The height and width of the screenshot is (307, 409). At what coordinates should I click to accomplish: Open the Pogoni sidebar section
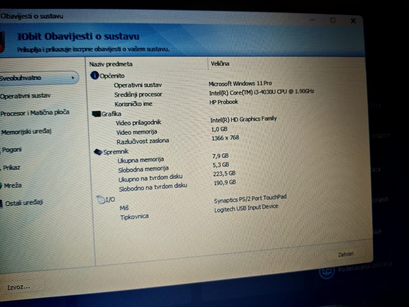(x=12, y=150)
